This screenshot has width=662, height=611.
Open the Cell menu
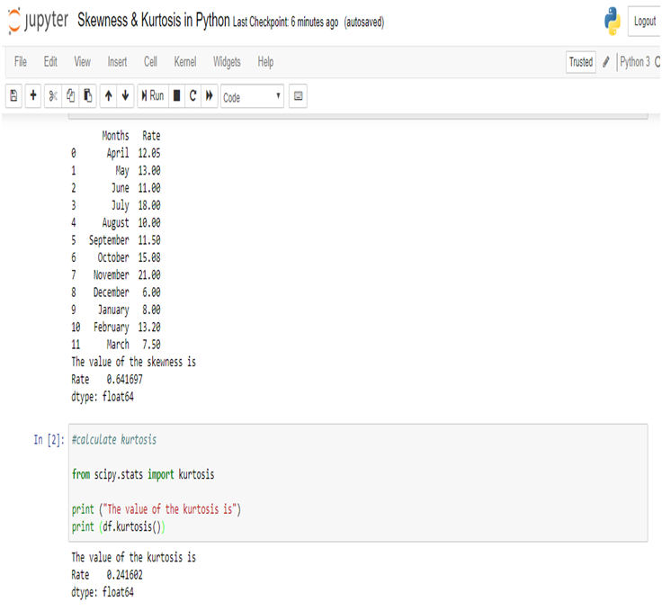pos(150,62)
